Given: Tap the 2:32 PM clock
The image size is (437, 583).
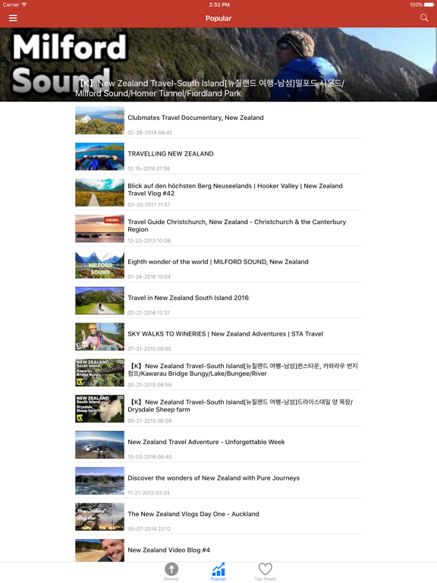Looking at the screenshot, I should coord(218,5).
